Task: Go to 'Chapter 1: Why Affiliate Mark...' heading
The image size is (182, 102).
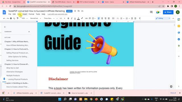Action: (x=17, y=42)
